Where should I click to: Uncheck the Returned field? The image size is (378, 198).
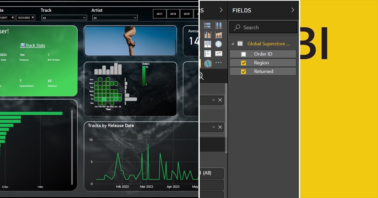243,71
